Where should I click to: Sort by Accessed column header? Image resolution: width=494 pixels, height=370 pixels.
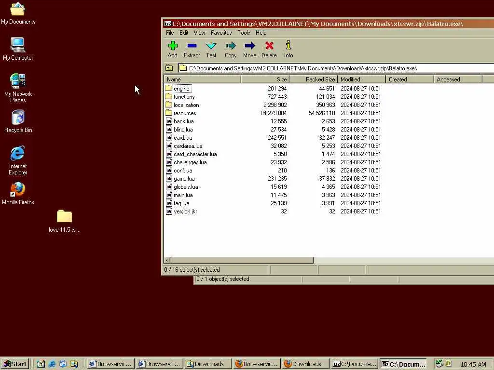click(x=458, y=79)
